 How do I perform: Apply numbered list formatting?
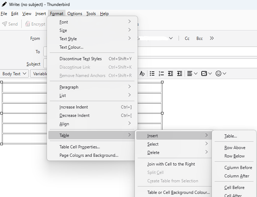point(161,73)
